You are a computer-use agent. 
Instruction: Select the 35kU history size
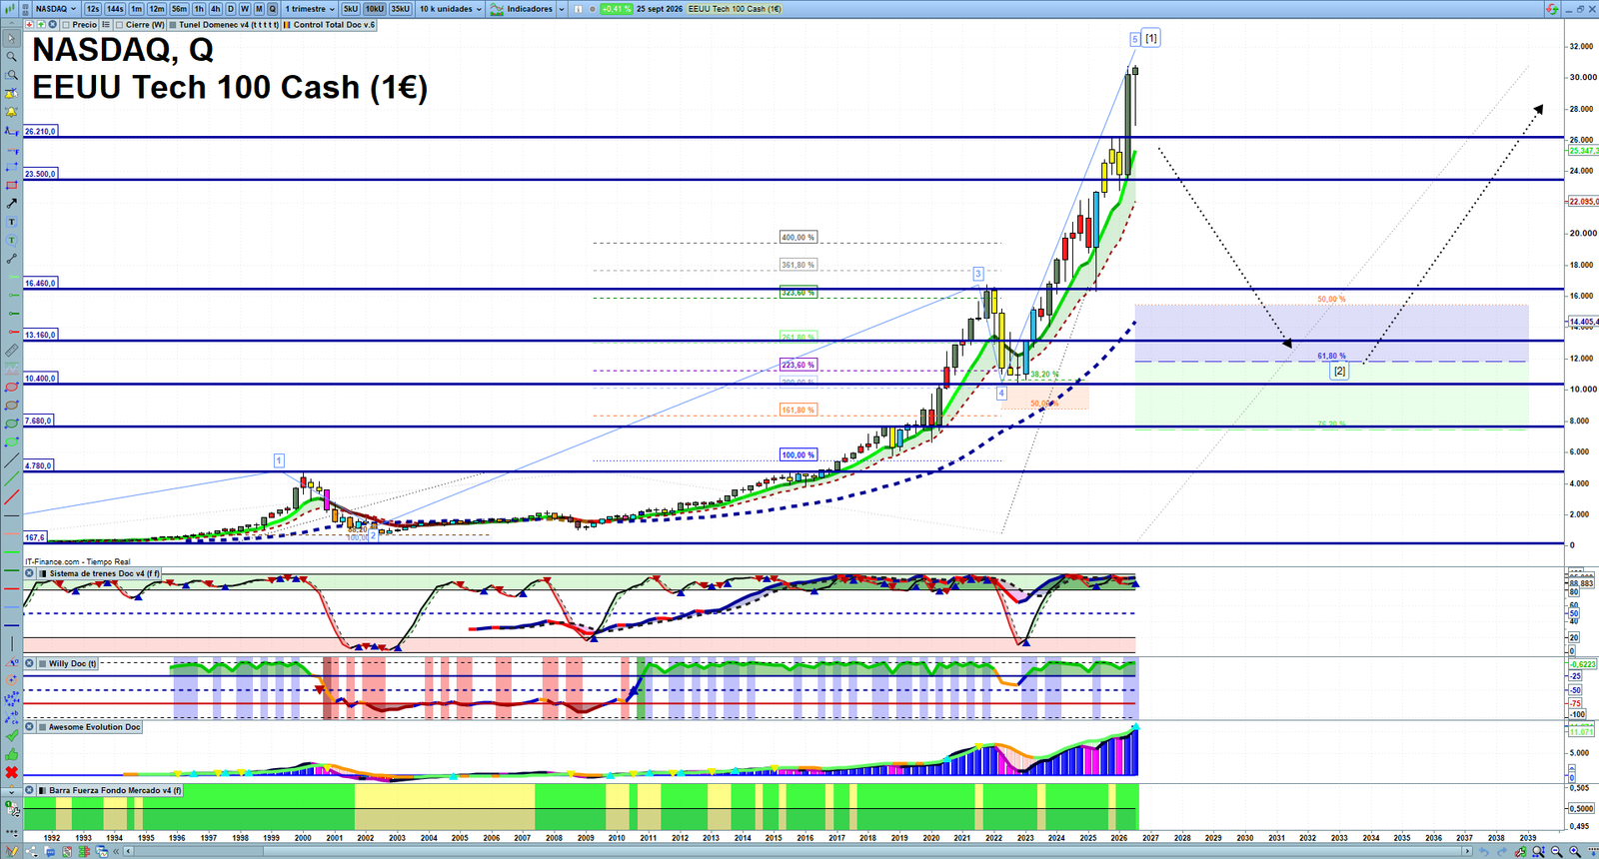400,9
